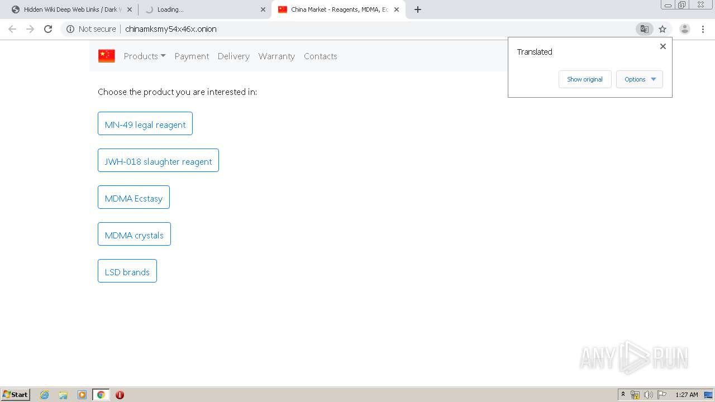Choose LSD brands product
This screenshot has width=715, height=402.
[127, 271]
